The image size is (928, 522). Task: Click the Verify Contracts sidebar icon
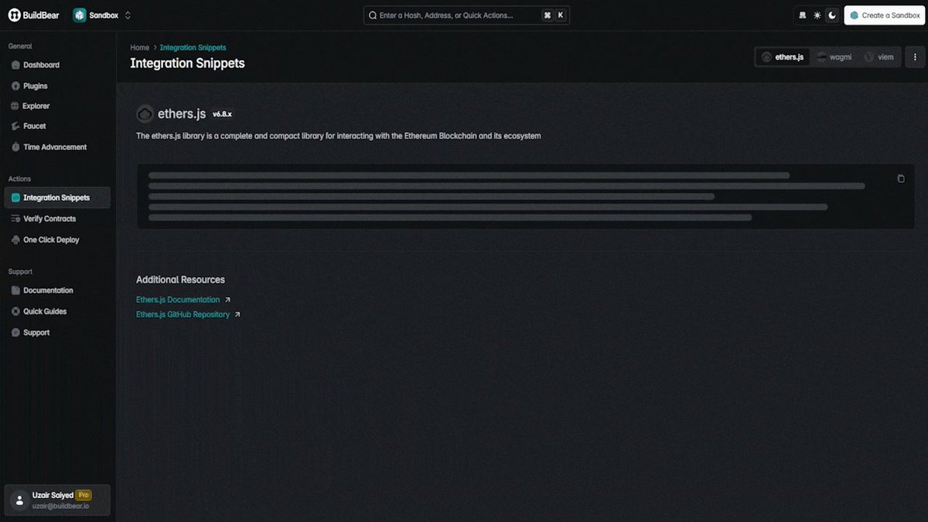point(16,219)
